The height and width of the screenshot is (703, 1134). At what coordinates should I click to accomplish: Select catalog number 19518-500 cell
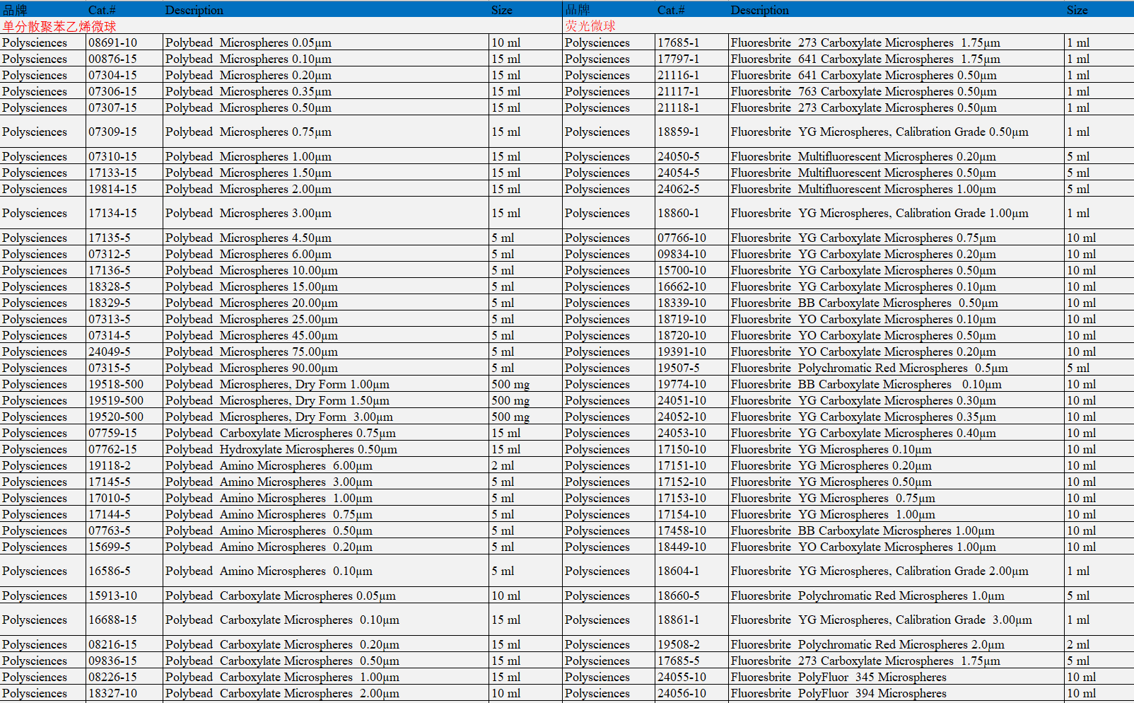click(x=116, y=384)
